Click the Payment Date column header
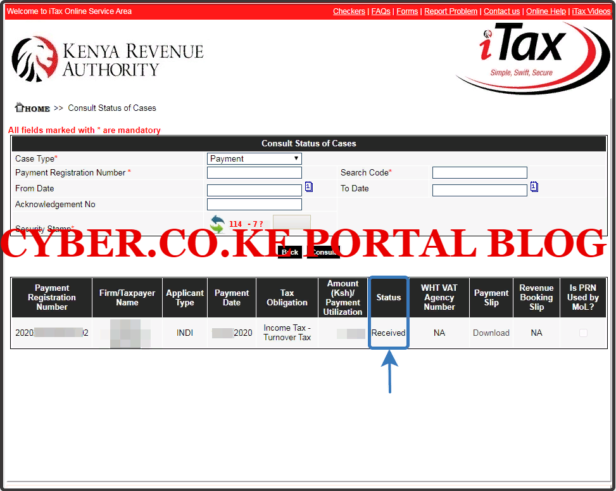Screen dimensions: 616x491 (x=232, y=298)
